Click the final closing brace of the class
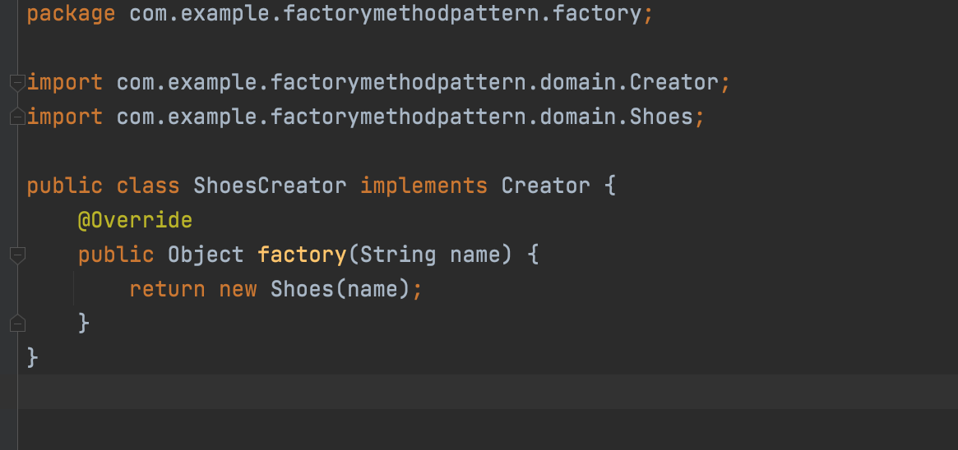Screen dimensions: 958x450 click(x=32, y=358)
